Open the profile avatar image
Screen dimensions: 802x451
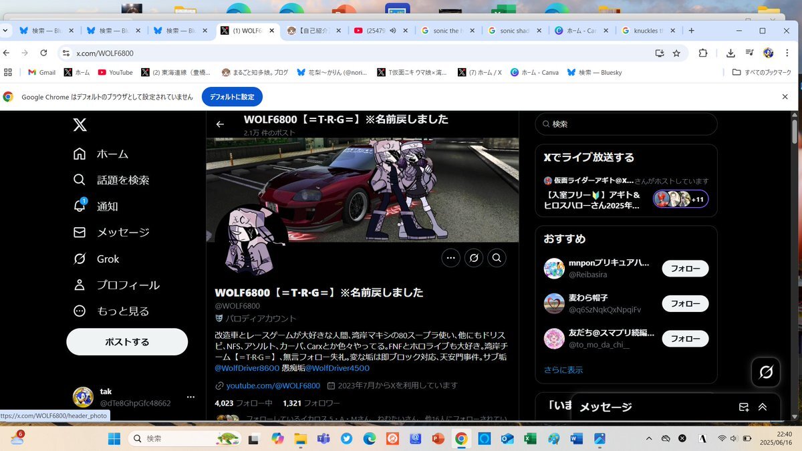251,241
